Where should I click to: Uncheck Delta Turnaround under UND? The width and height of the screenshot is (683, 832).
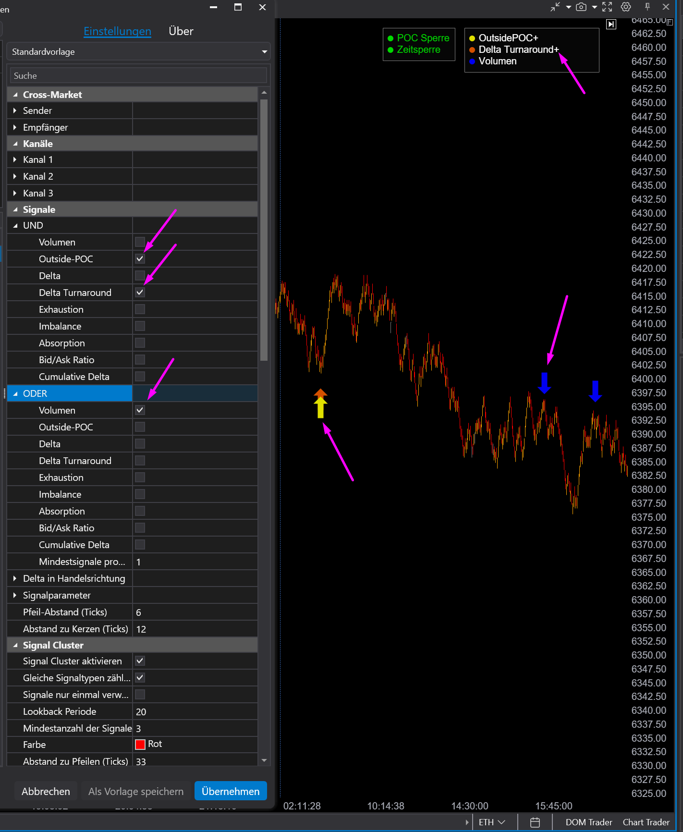click(x=140, y=292)
